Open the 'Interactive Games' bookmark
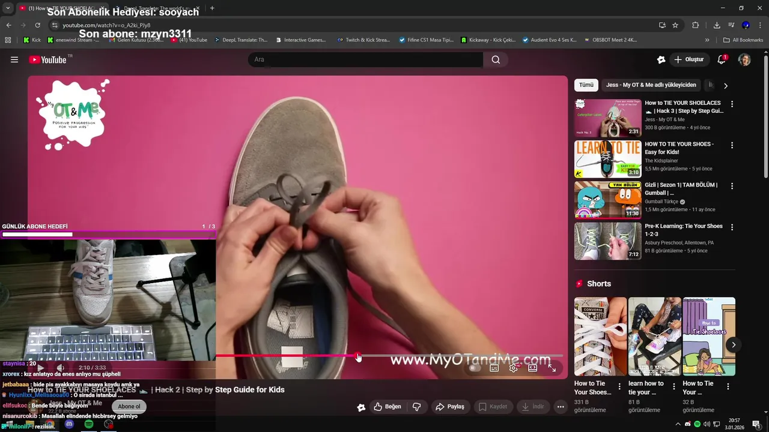 pyautogui.click(x=300, y=40)
